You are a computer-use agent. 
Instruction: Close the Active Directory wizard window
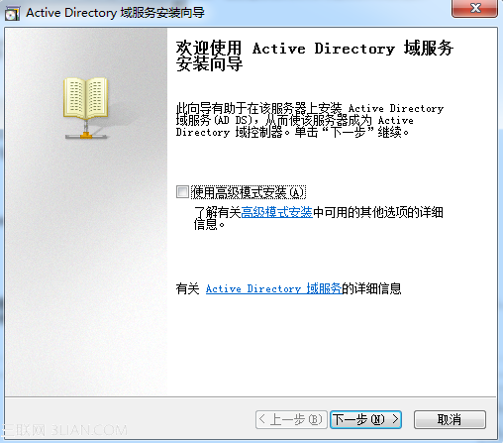pos(474,8)
